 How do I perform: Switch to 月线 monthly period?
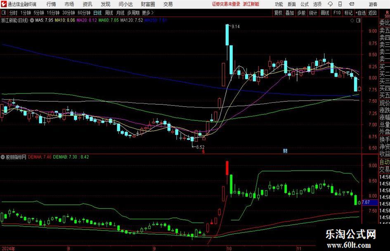[x=120, y=13]
